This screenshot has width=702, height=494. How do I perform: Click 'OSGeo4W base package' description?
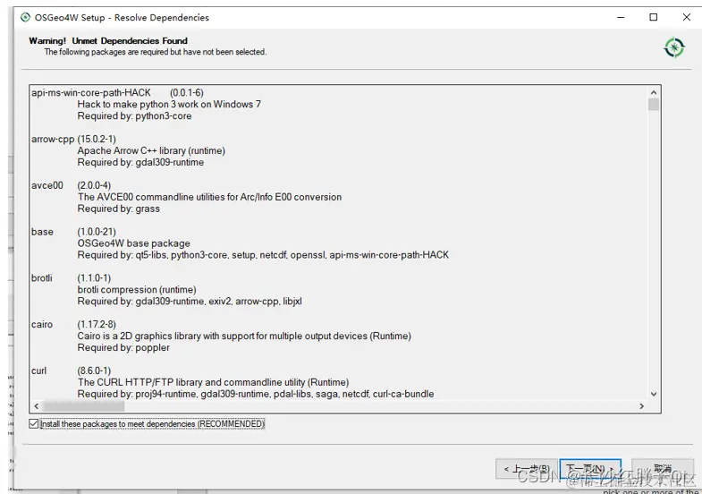pyautogui.click(x=134, y=243)
